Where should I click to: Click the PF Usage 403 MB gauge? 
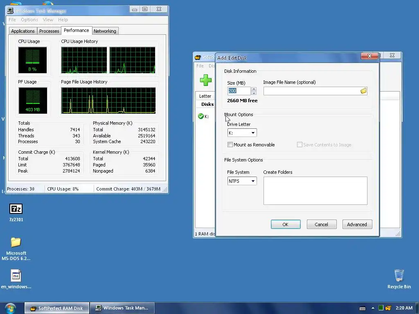pyautogui.click(x=33, y=101)
